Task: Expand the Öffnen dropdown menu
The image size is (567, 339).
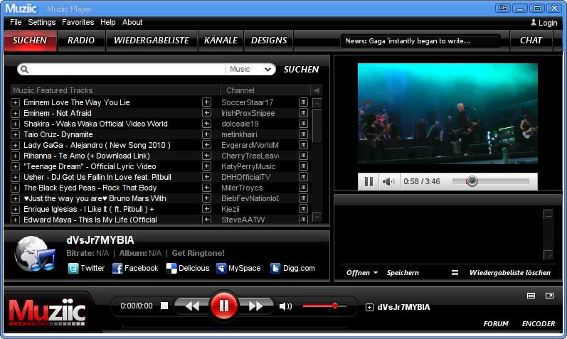Action: click(x=362, y=273)
